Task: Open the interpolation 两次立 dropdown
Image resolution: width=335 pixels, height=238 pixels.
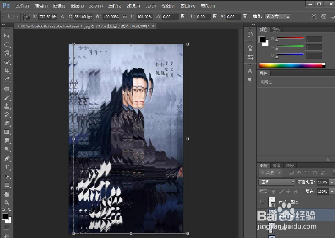Action: (277, 17)
